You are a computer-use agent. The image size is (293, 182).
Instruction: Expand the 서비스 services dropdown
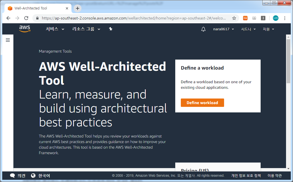click(55, 29)
